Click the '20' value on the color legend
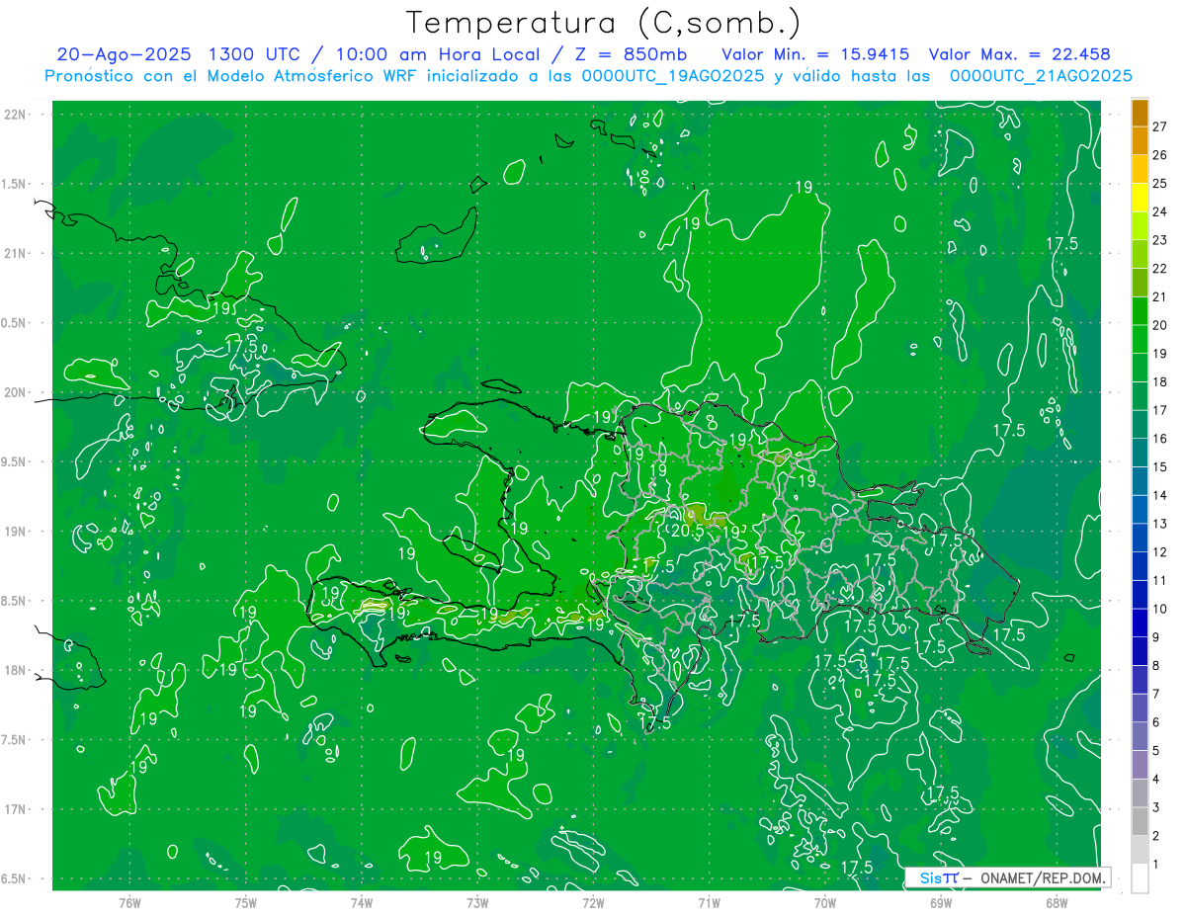This screenshot has width=1186, height=916. (x=1160, y=325)
